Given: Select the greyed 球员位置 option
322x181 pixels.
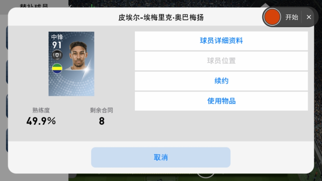Looking at the screenshot, I should [x=221, y=61].
